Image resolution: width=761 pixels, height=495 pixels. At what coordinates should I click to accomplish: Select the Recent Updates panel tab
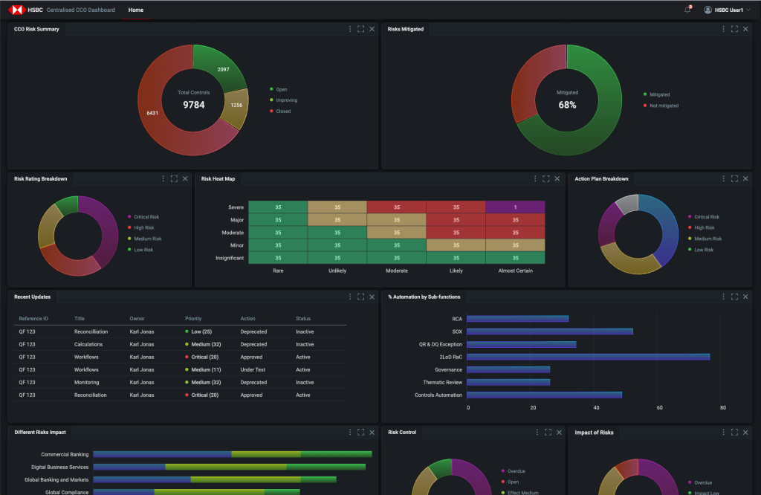pos(33,297)
